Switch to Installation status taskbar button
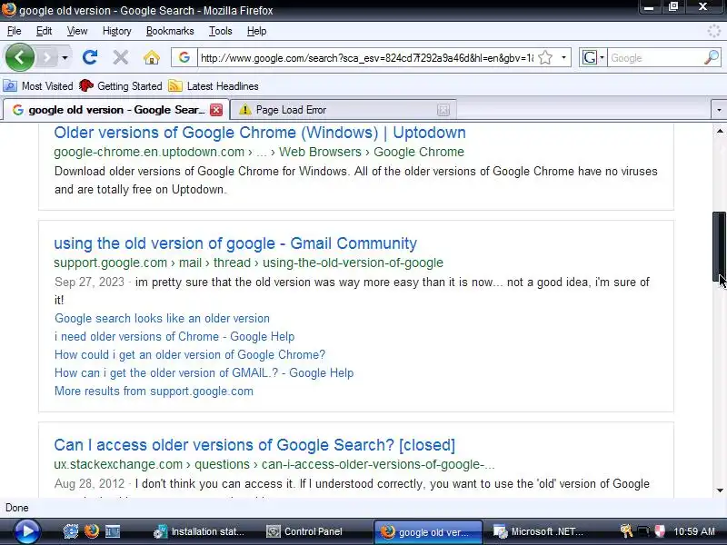The height and width of the screenshot is (545, 727). [199, 531]
